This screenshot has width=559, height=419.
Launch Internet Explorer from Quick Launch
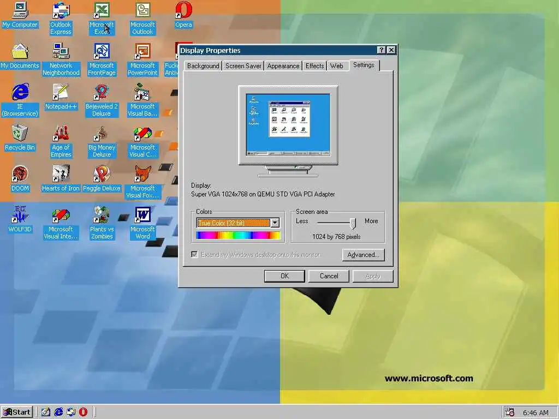pos(58,412)
